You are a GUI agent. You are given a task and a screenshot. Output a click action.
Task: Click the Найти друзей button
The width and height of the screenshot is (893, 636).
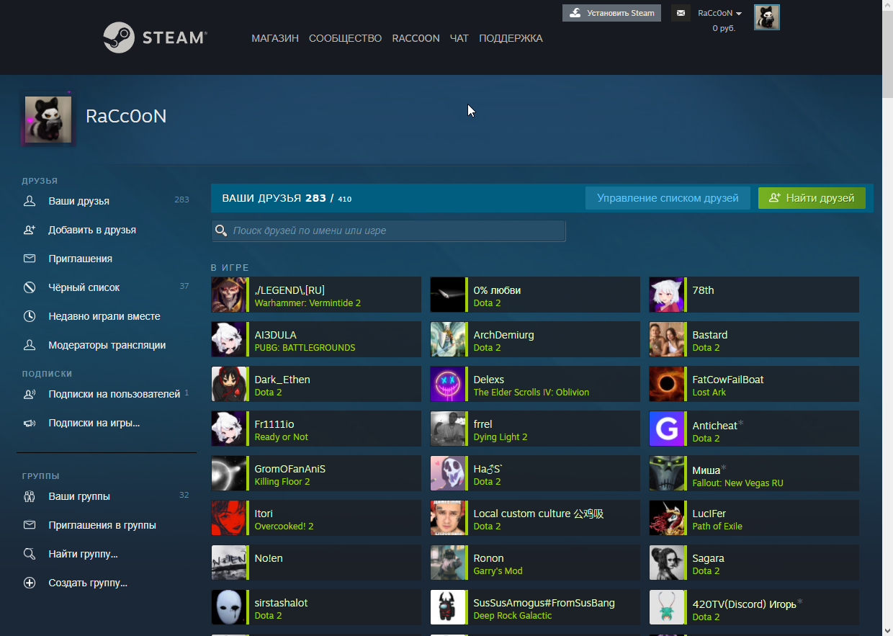(812, 198)
